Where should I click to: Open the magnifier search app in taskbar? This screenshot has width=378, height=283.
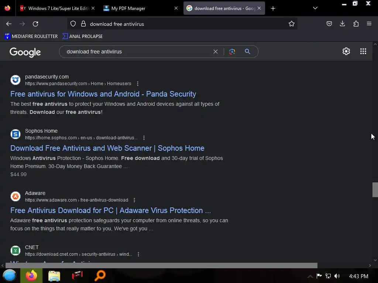point(100,276)
